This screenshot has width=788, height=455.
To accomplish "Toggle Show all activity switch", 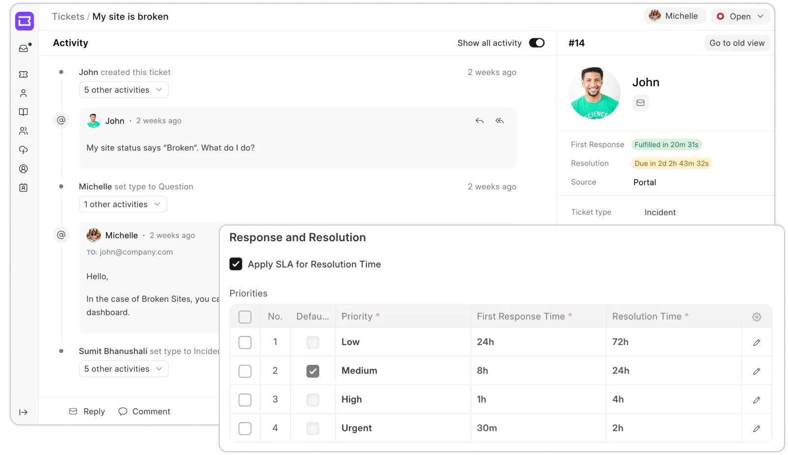I will pos(536,43).
